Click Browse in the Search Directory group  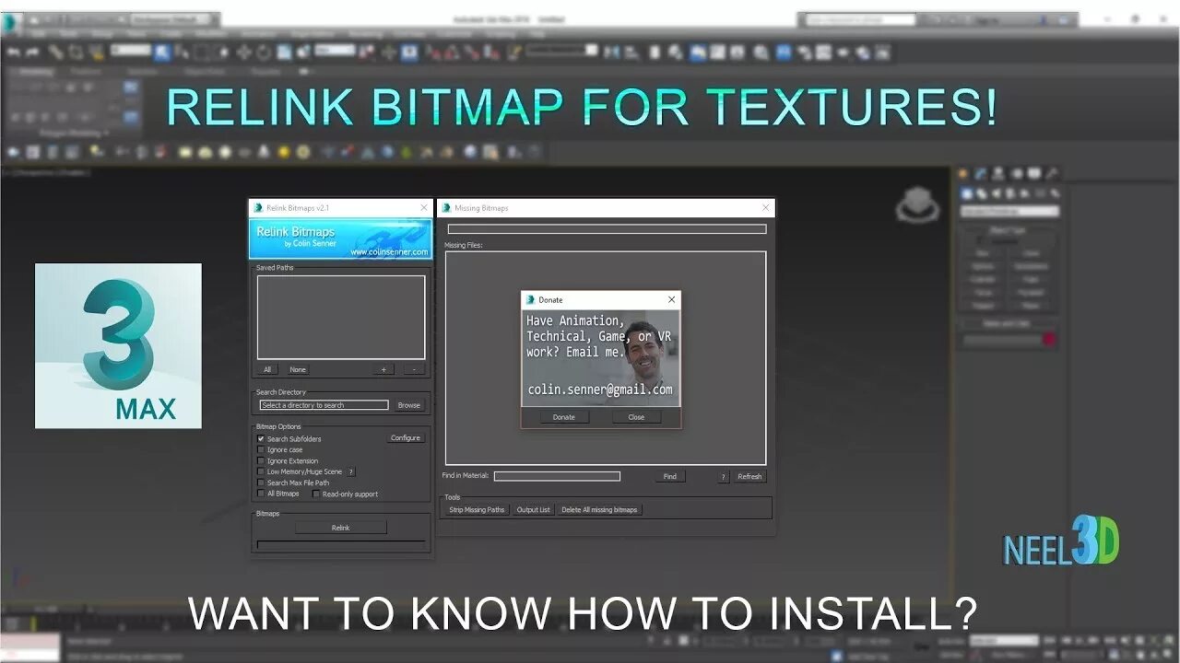(408, 405)
